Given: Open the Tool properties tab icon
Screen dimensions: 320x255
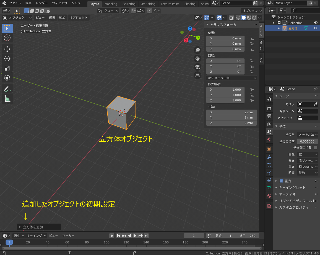Looking at the screenshot, I should (269, 99).
